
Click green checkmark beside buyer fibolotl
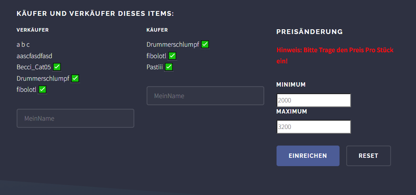(x=172, y=56)
